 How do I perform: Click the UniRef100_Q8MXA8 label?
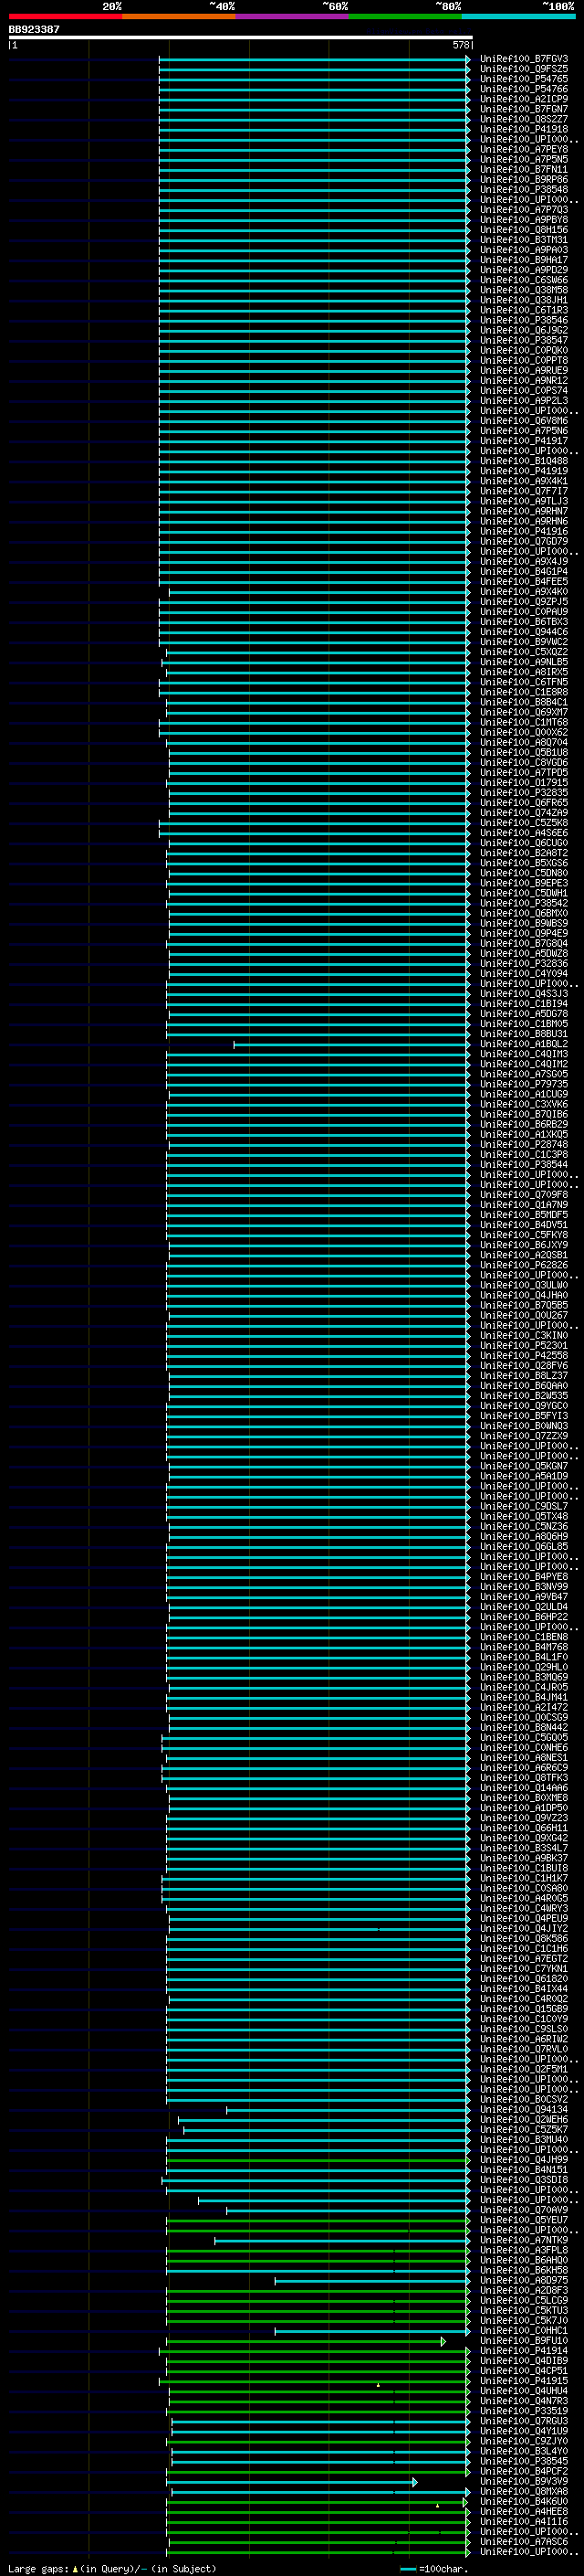point(524,2491)
